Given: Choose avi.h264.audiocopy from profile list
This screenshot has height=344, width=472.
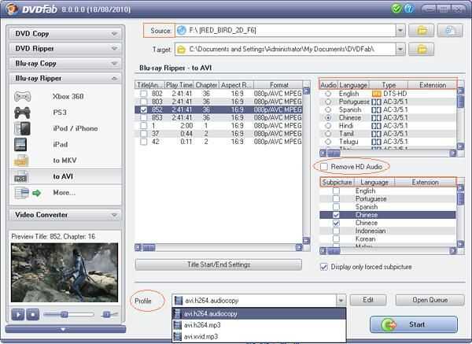Looking at the screenshot, I should pos(259,313).
